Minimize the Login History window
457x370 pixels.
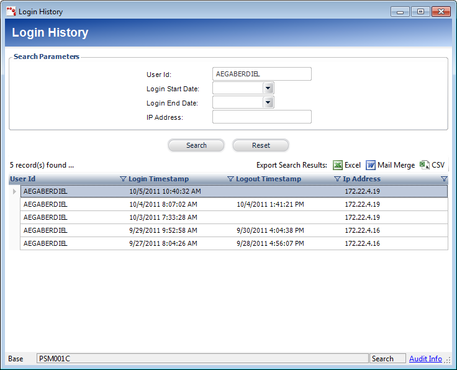(400, 12)
